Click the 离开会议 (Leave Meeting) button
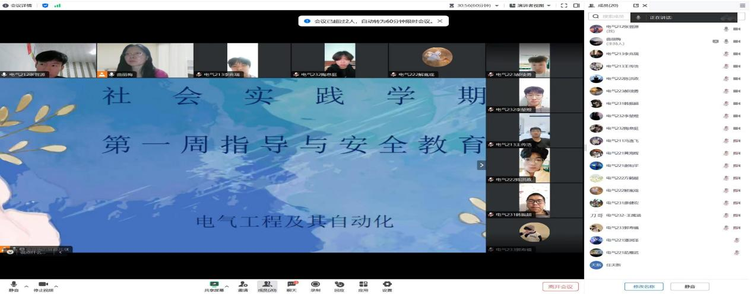 tap(560, 287)
